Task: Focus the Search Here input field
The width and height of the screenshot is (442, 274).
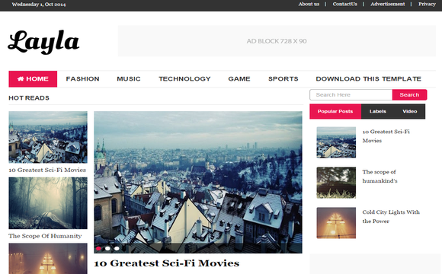Action: click(x=351, y=95)
